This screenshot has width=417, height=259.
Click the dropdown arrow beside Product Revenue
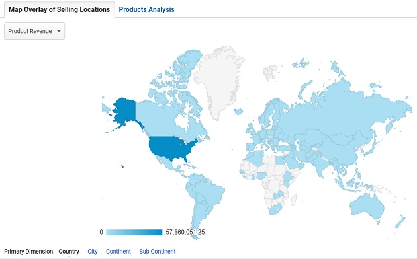[x=59, y=31]
